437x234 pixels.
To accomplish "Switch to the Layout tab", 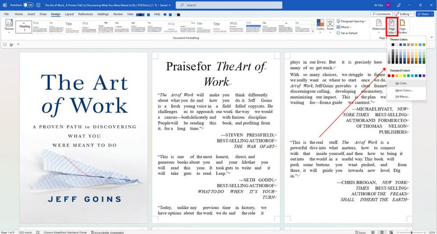I will (69, 14).
